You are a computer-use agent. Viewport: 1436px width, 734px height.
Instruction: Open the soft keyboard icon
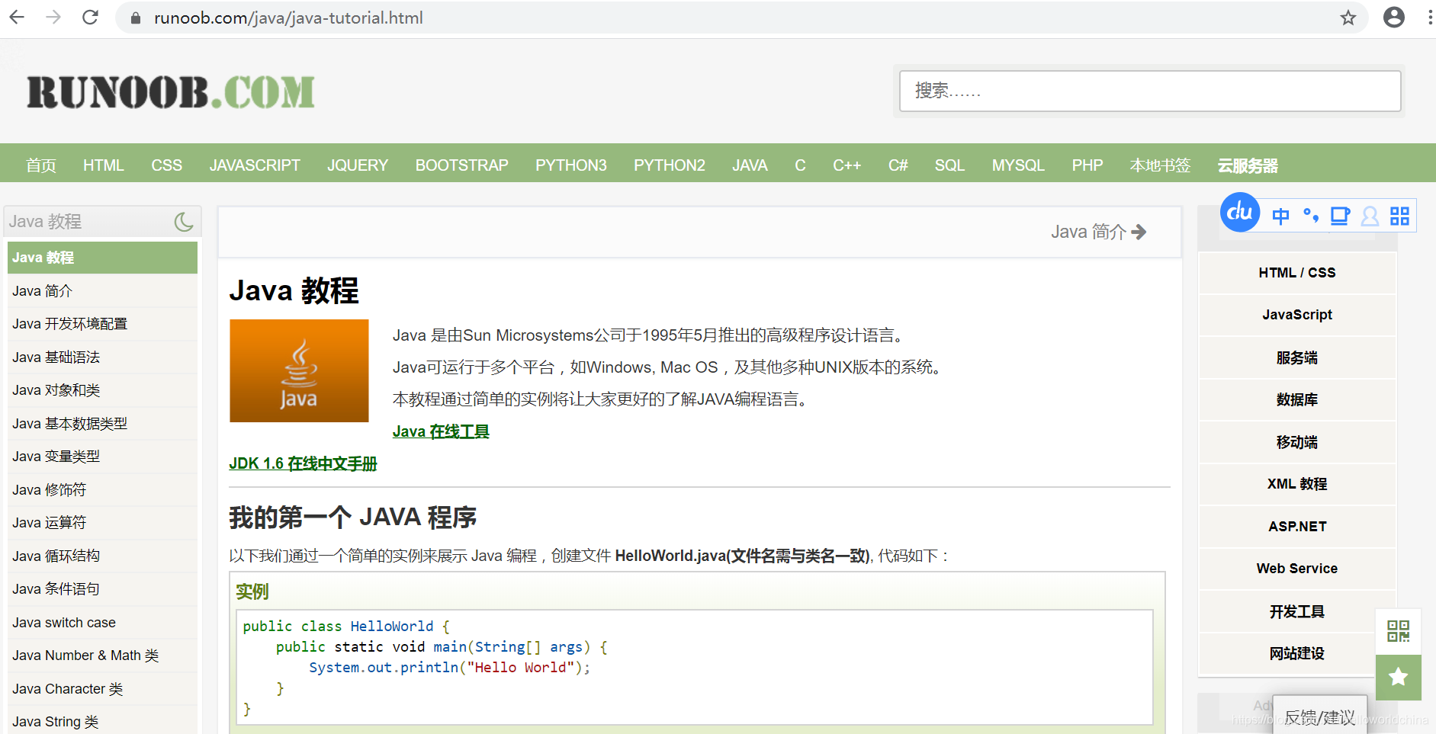click(1340, 216)
